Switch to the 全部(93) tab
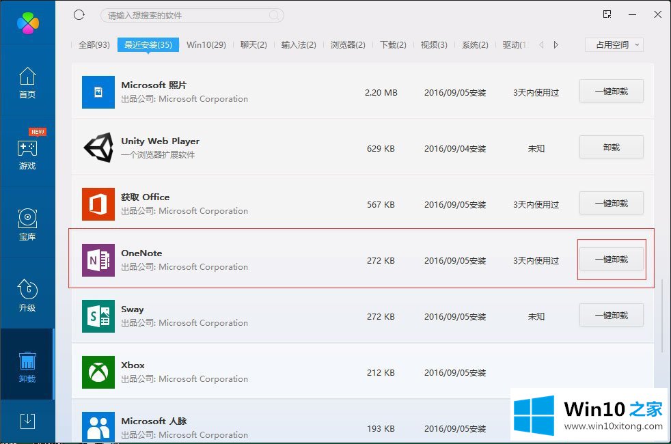 pyautogui.click(x=94, y=45)
